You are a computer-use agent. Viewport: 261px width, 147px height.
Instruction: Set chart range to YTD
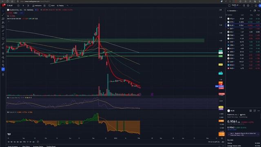24,142
